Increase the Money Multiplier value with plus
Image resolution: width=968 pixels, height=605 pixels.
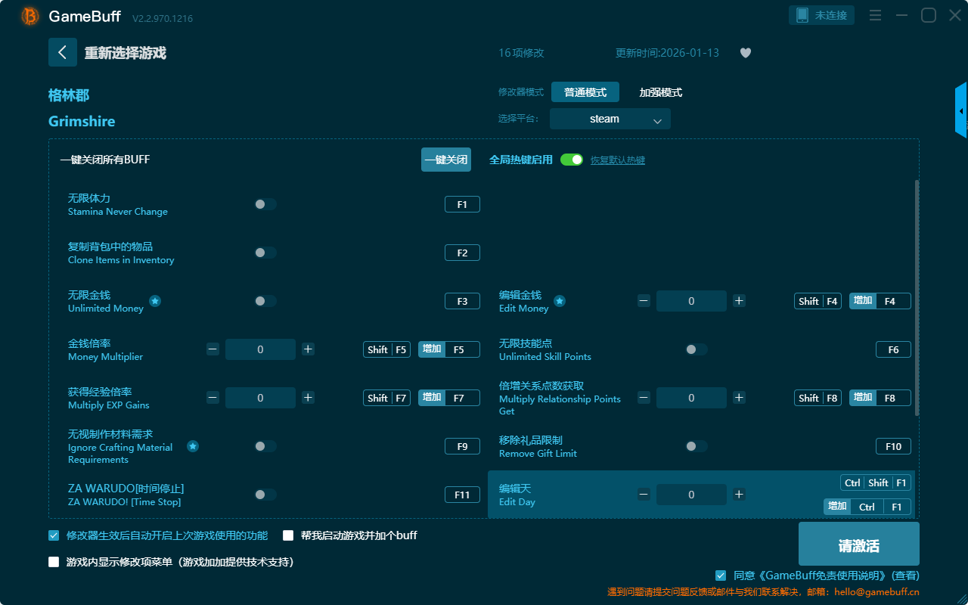click(308, 349)
